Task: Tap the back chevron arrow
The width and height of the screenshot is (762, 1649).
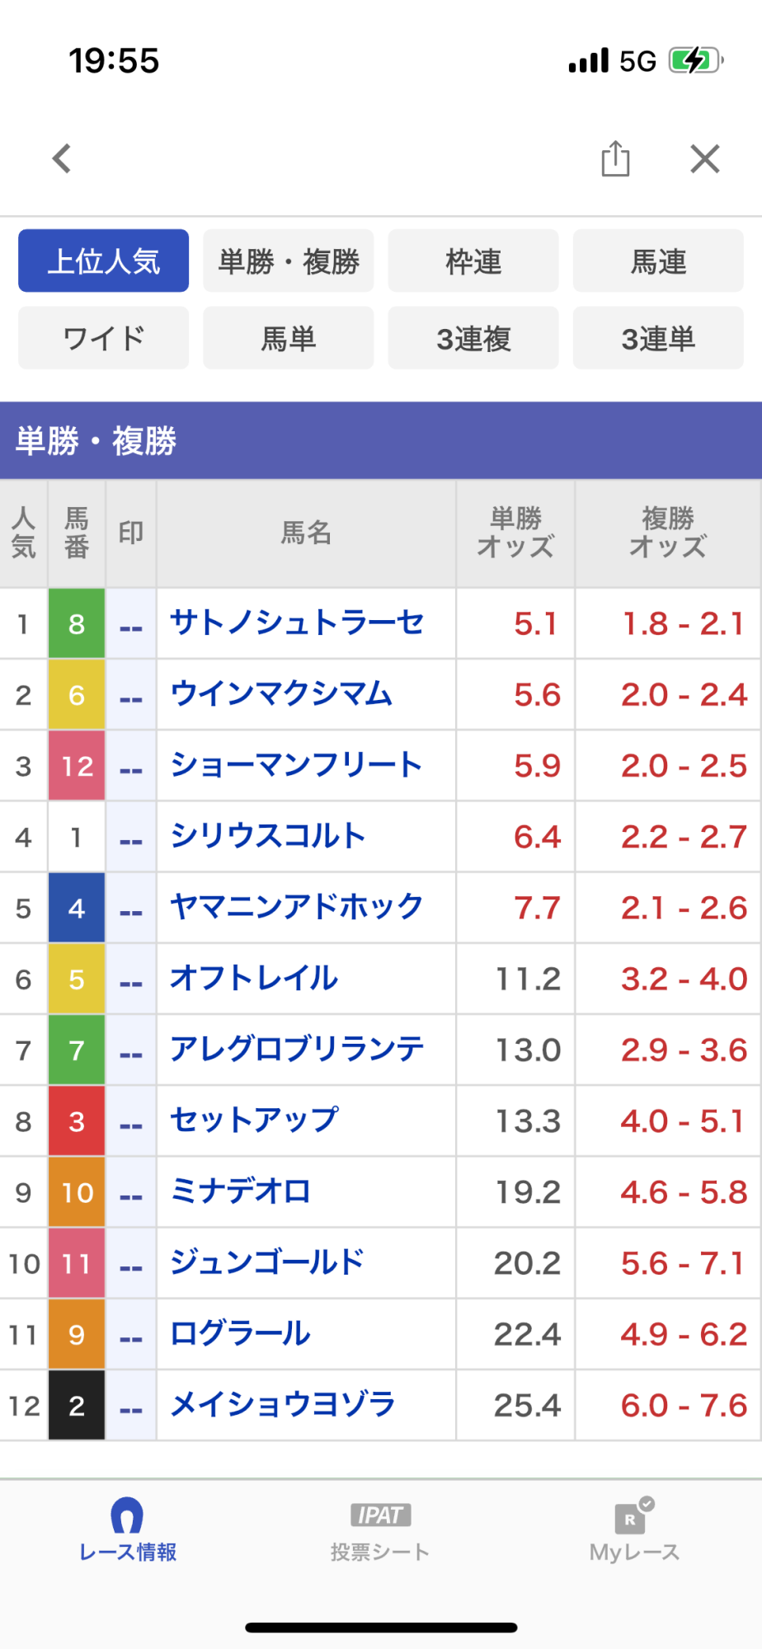Action: (63, 158)
